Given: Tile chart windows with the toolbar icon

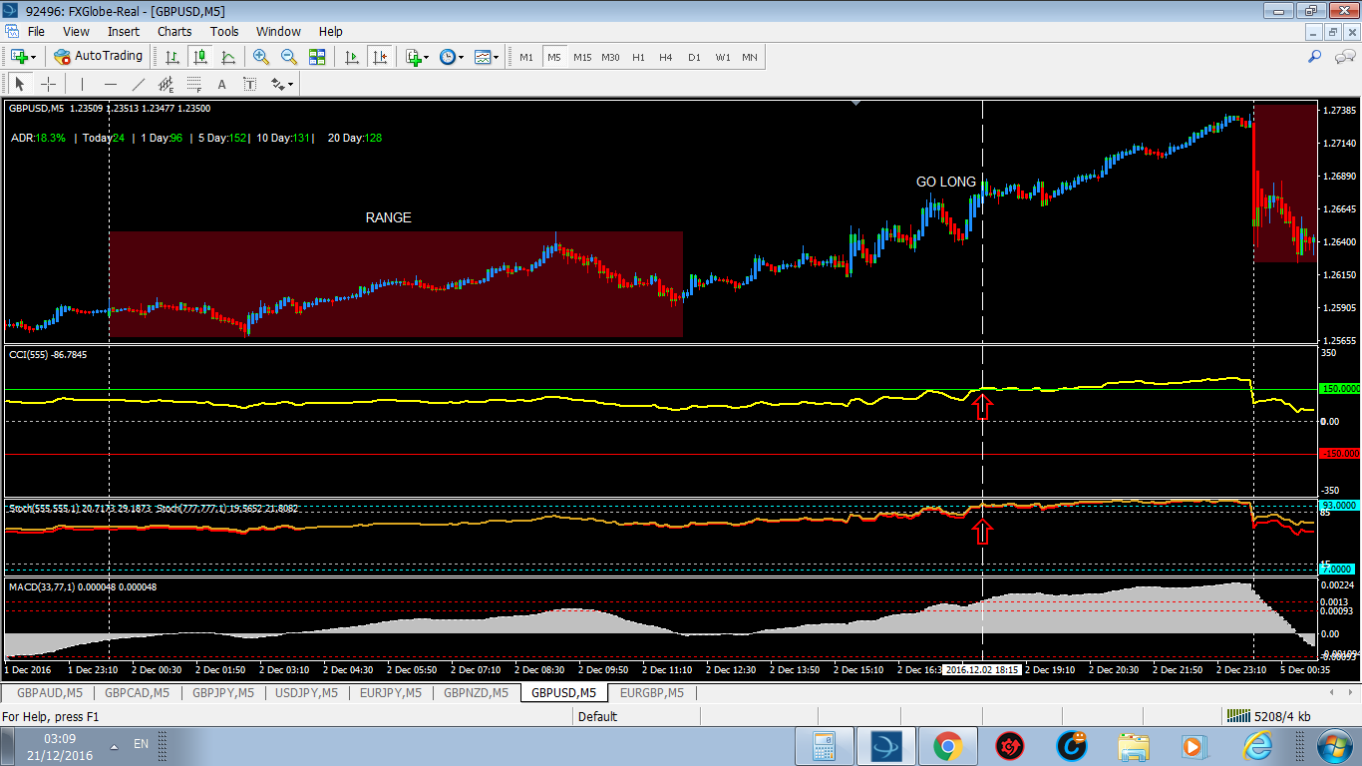Looking at the screenshot, I should (317, 57).
